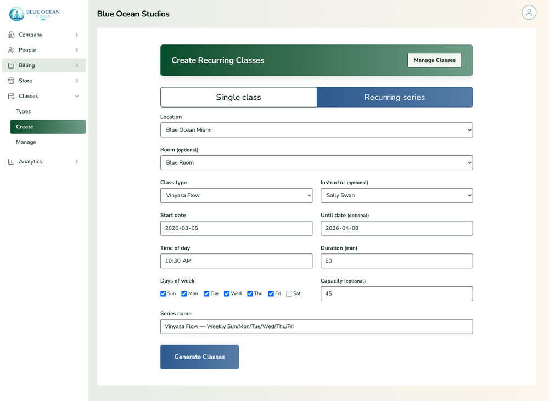Click the Duration (min) field

pyautogui.click(x=397, y=261)
